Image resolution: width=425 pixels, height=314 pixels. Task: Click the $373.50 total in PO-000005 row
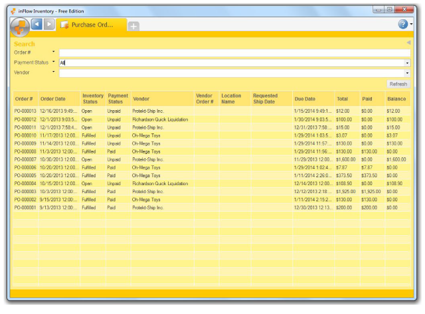(x=344, y=175)
